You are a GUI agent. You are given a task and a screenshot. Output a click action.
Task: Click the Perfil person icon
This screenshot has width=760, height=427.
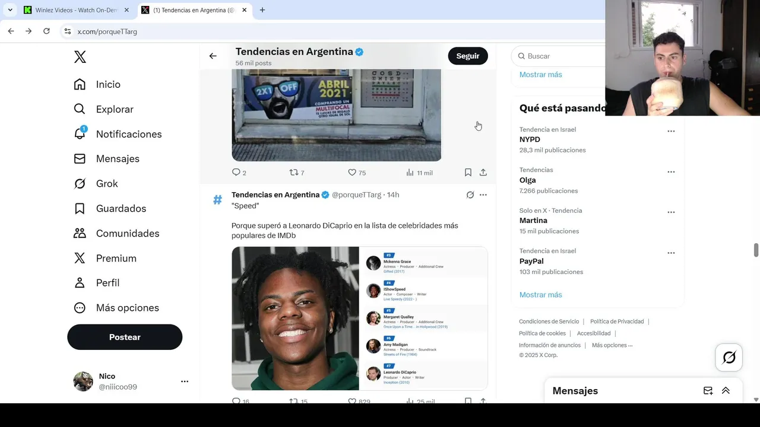point(80,283)
